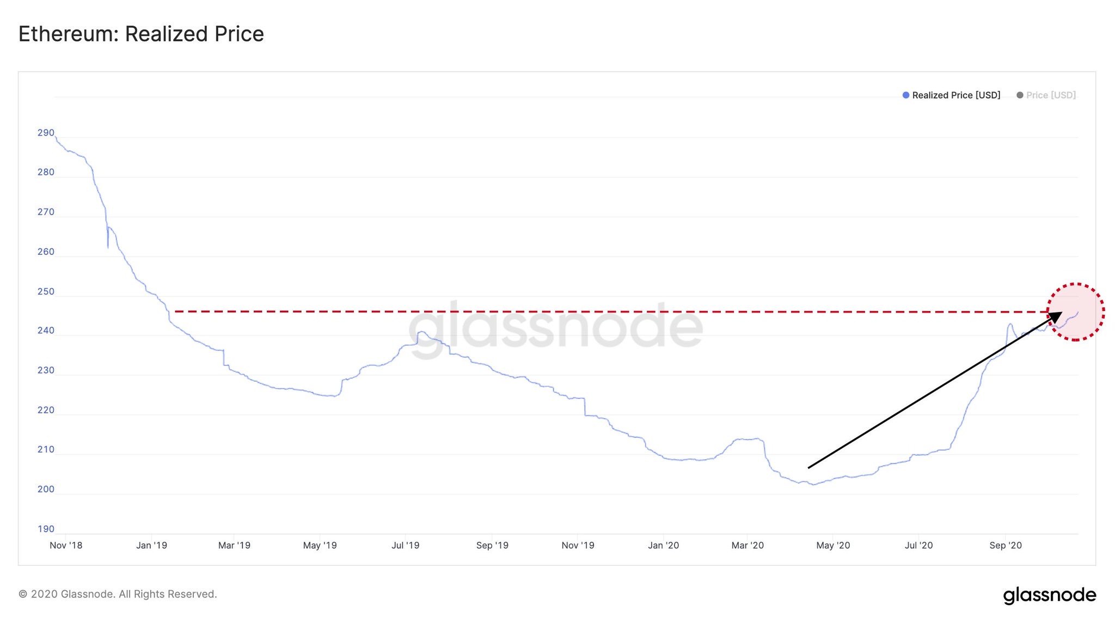The width and height of the screenshot is (1115, 623).
Task: Click the chart title Ethereum: Realized Price
Action: (141, 34)
